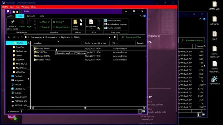Click Este equipo in the address path
Viewport: 223px width, 125px height.
tap(36, 37)
